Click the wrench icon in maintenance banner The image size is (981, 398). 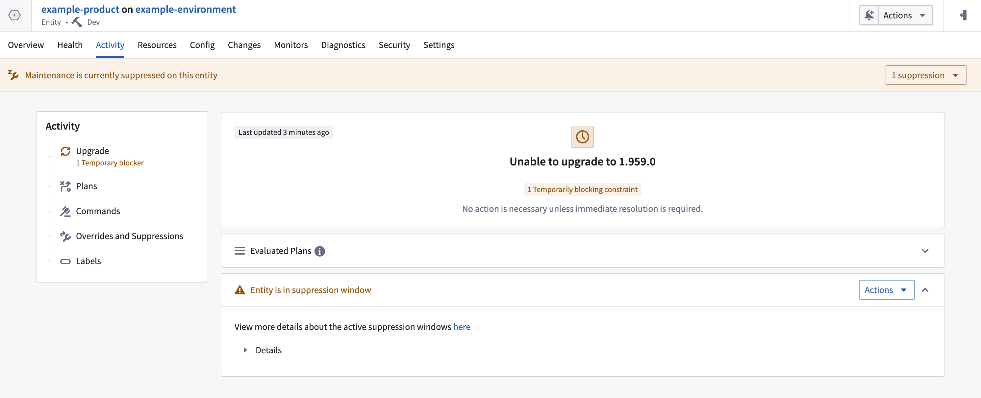(13, 75)
